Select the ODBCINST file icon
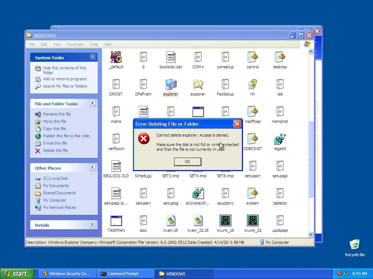Viewport: 373px width, 279px height. [x=253, y=139]
